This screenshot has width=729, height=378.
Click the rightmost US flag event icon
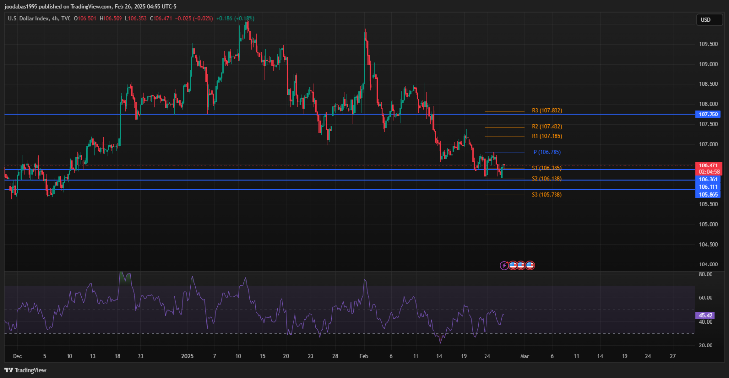click(x=530, y=265)
